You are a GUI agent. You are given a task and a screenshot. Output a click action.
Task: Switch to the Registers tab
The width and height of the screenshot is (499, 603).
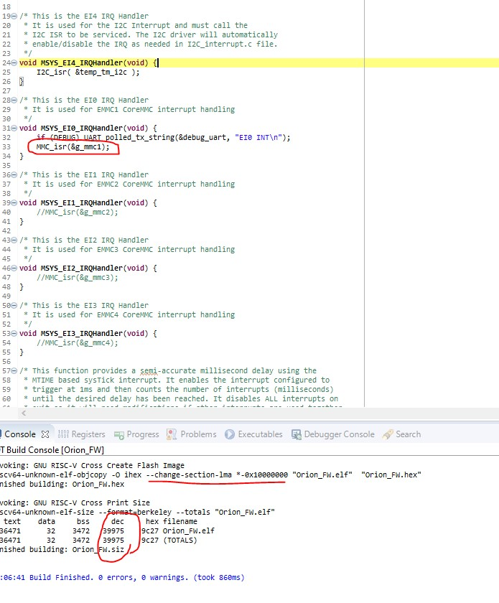tap(81, 434)
